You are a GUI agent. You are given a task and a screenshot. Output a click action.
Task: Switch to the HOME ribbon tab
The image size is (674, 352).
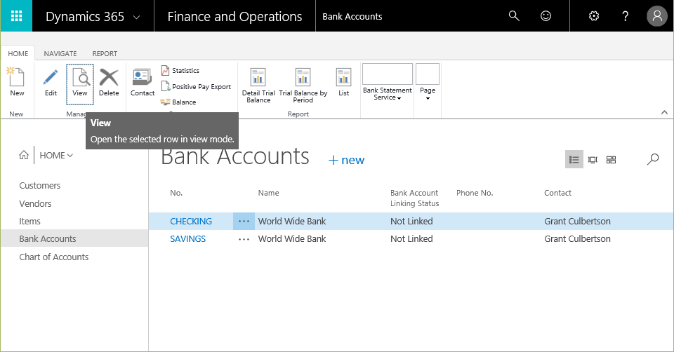click(18, 54)
